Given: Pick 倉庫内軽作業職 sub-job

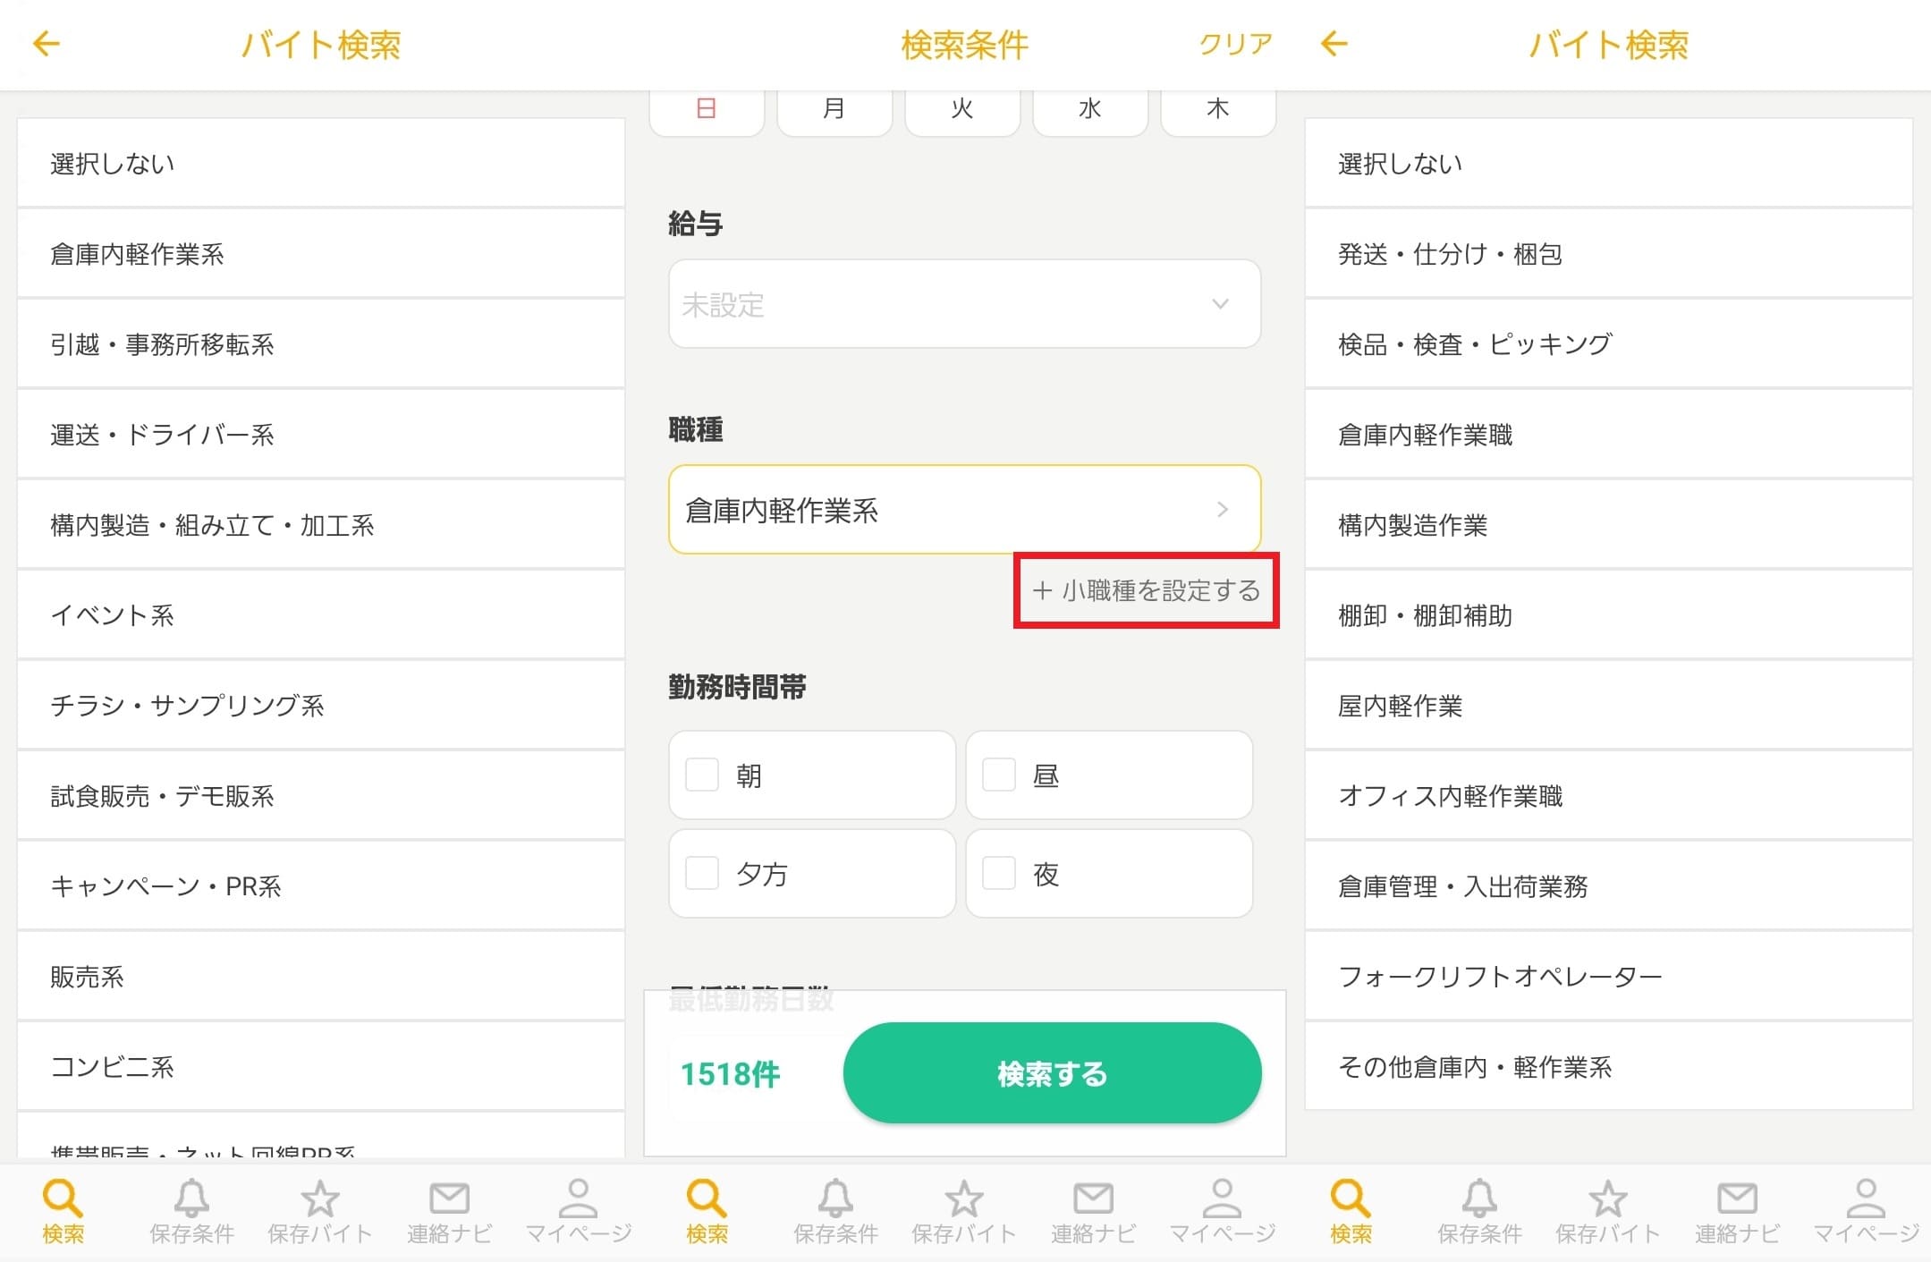Looking at the screenshot, I should pyautogui.click(x=1609, y=435).
